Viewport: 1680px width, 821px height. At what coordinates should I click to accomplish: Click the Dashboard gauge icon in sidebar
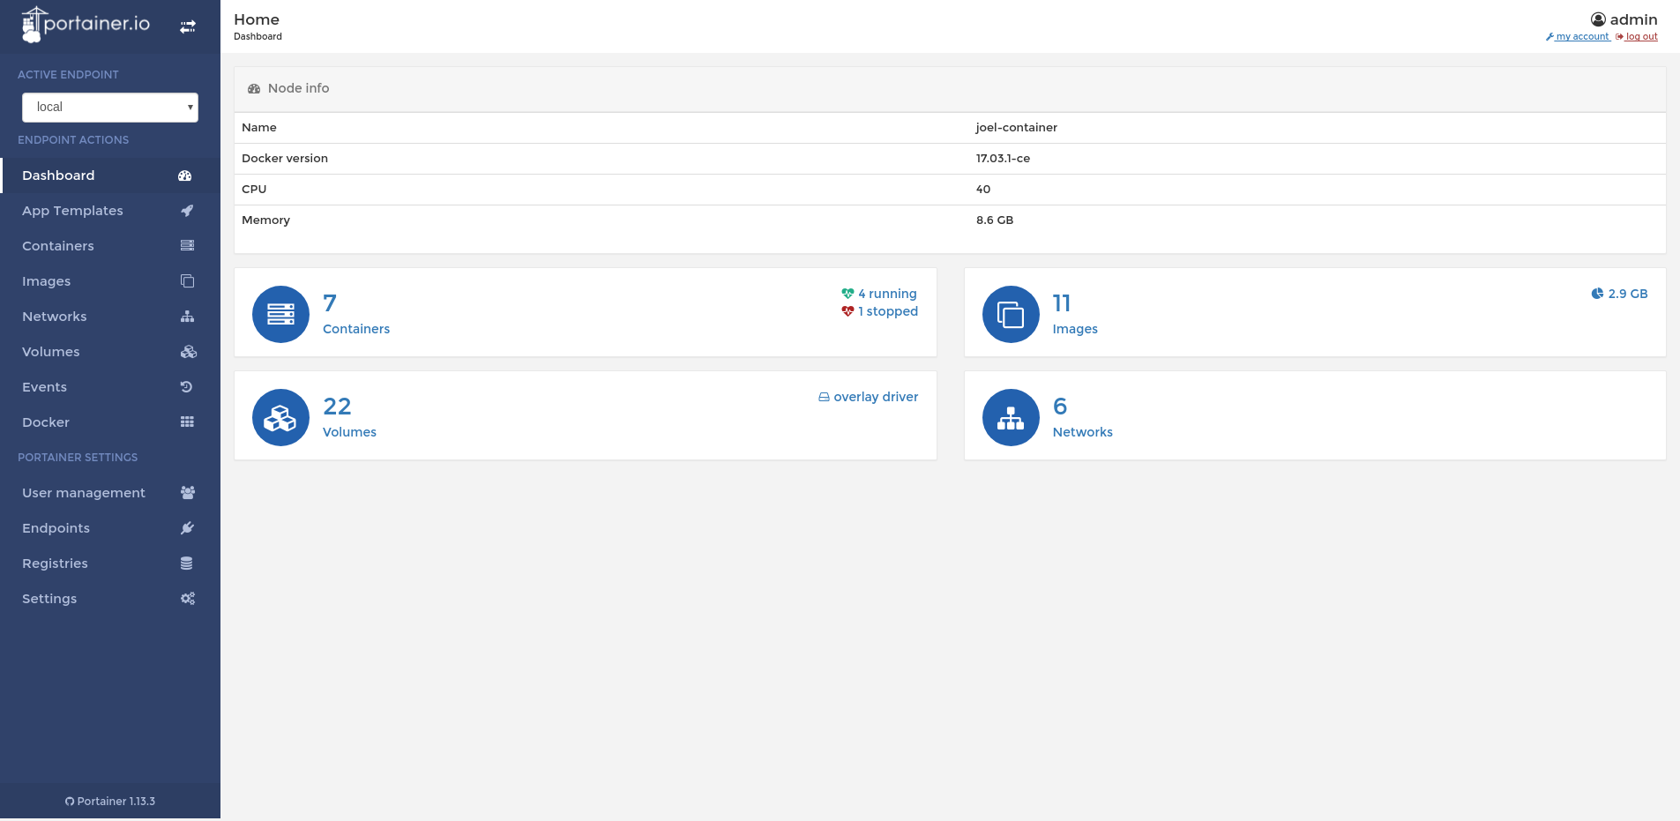click(x=185, y=175)
